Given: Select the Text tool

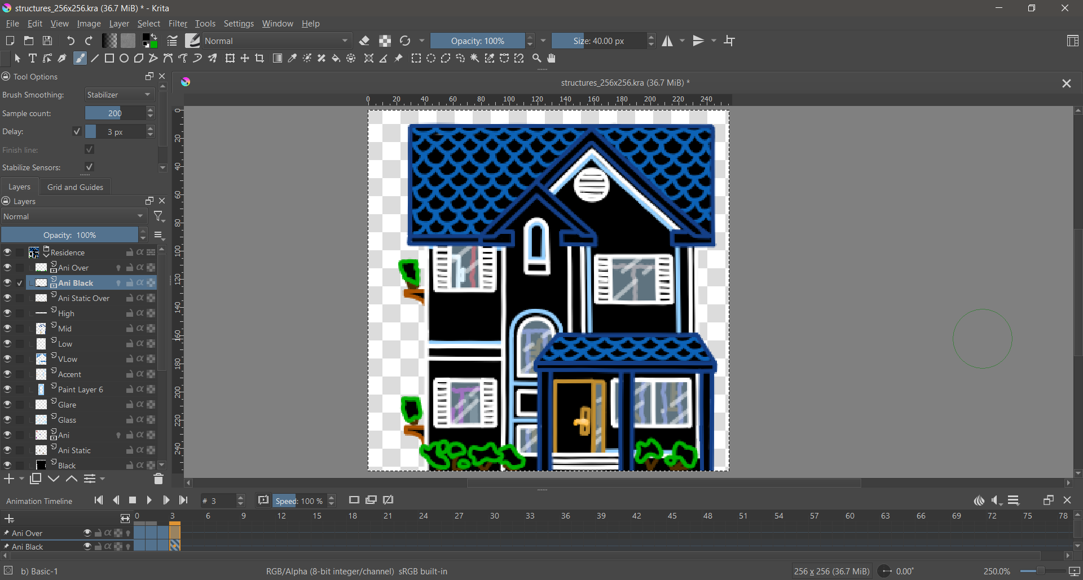Looking at the screenshot, I should 33,59.
